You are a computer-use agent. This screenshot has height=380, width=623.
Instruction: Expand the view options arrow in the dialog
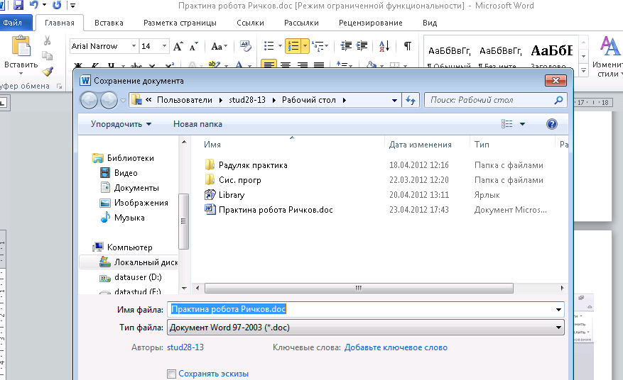[522, 124]
